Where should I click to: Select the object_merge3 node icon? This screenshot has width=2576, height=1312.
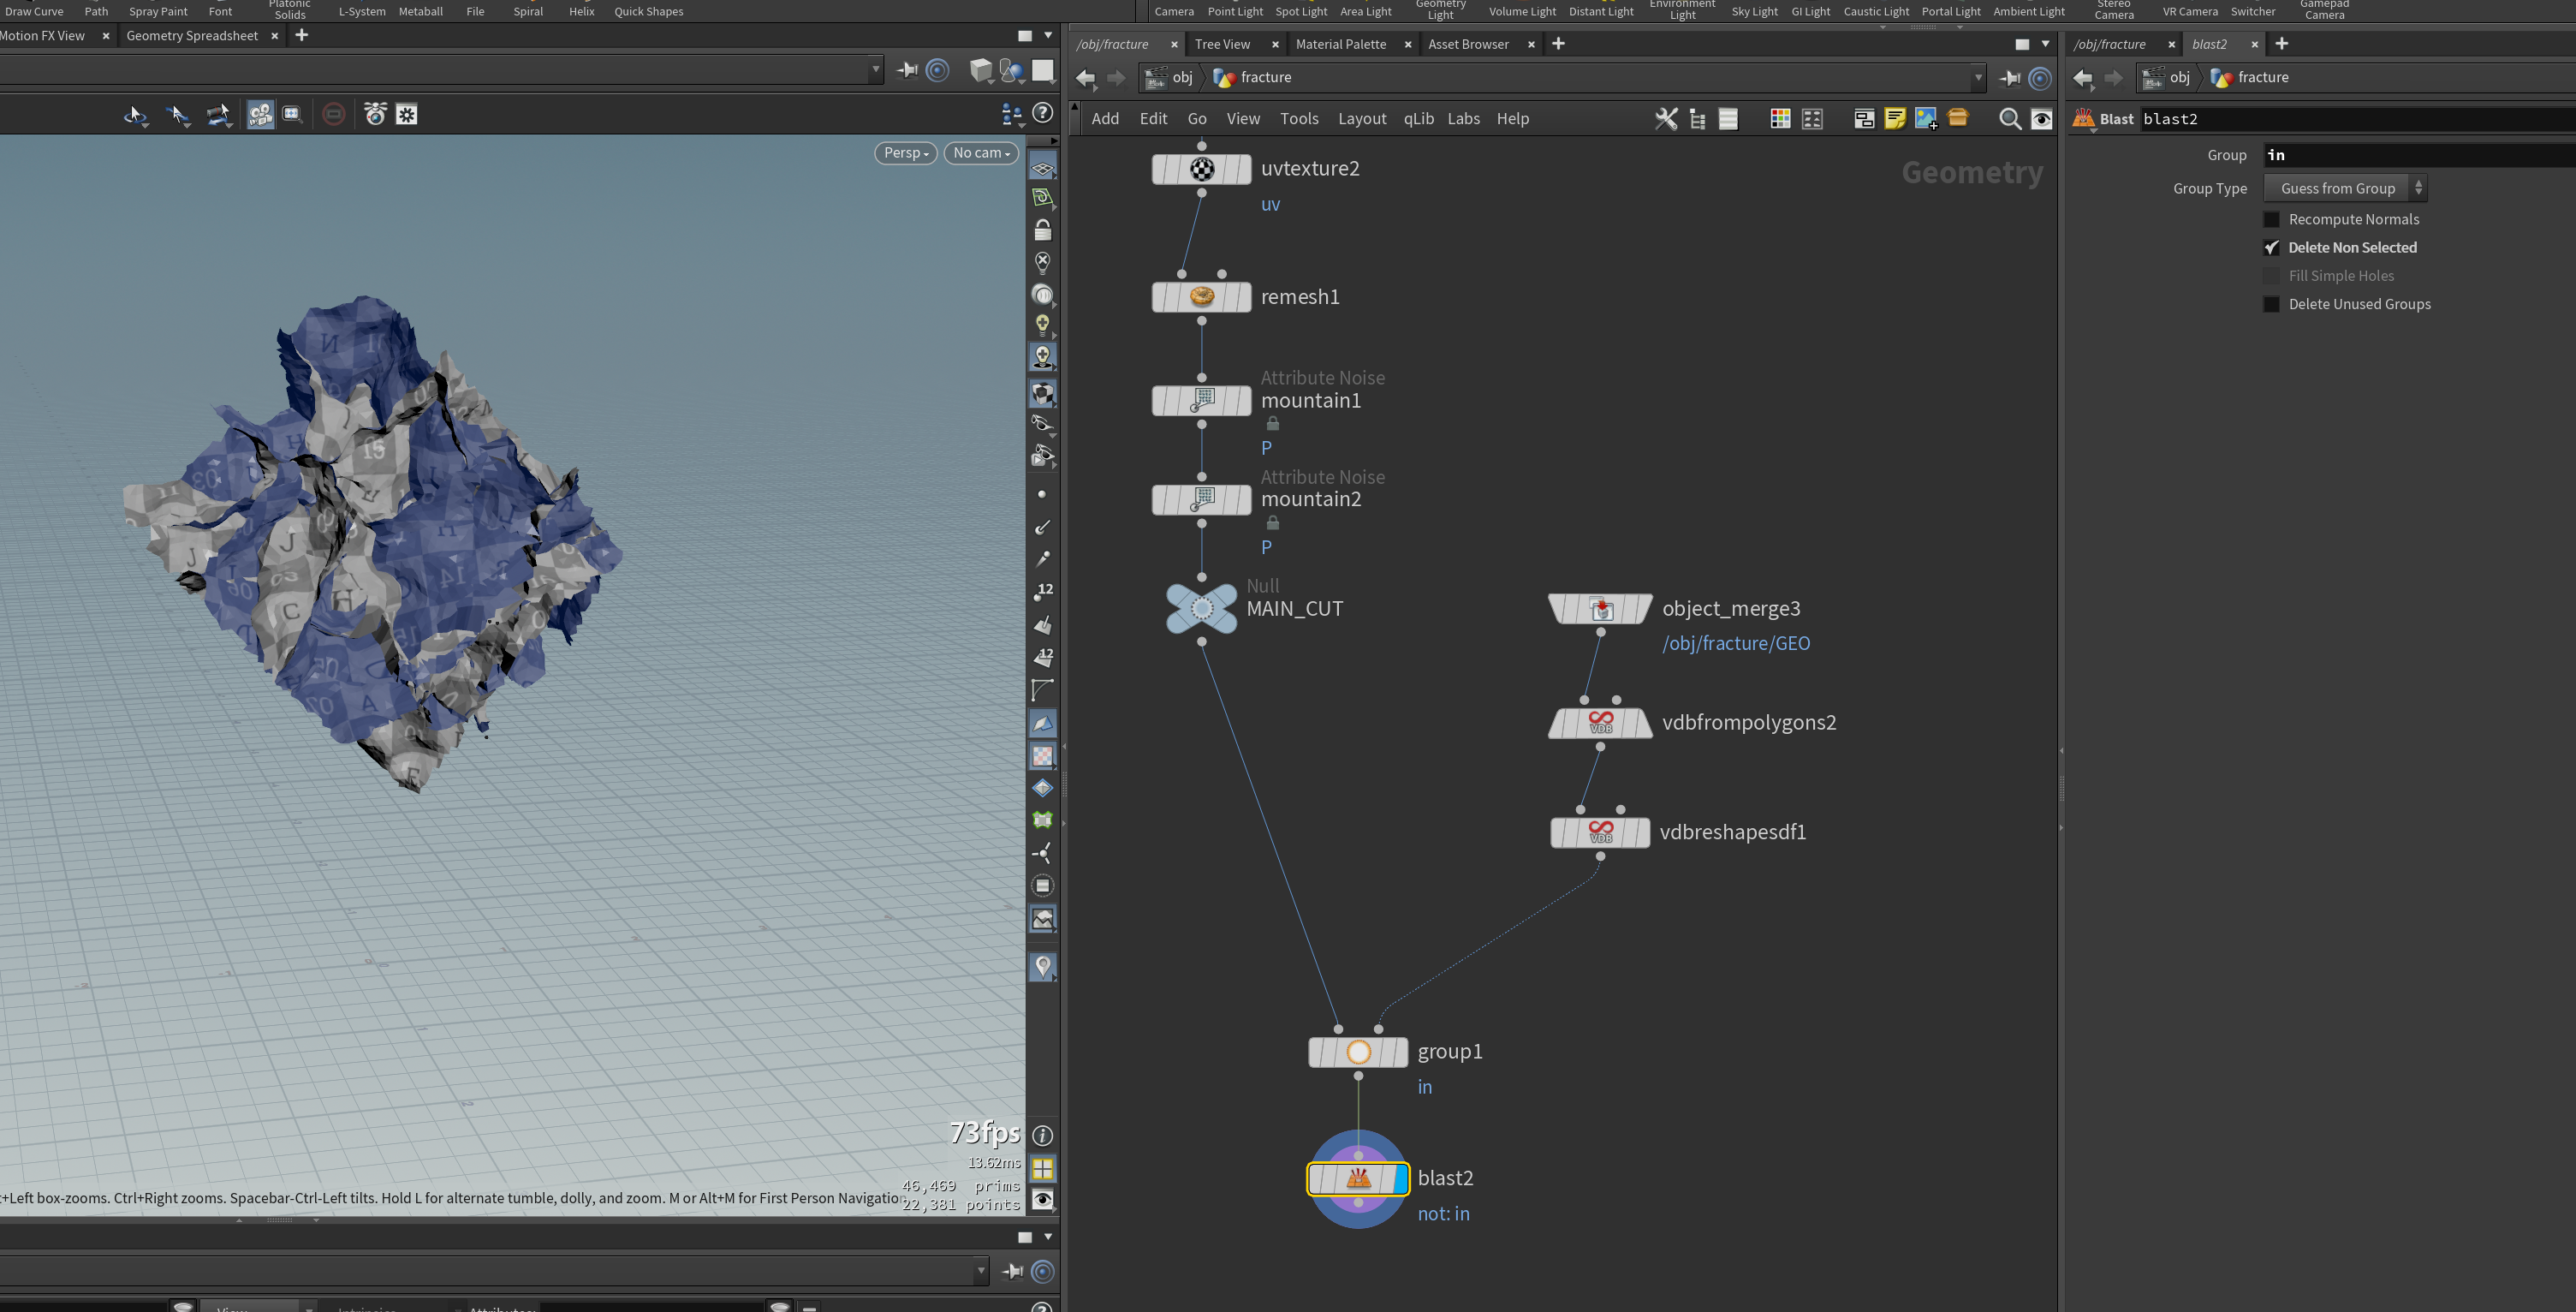coord(1600,609)
